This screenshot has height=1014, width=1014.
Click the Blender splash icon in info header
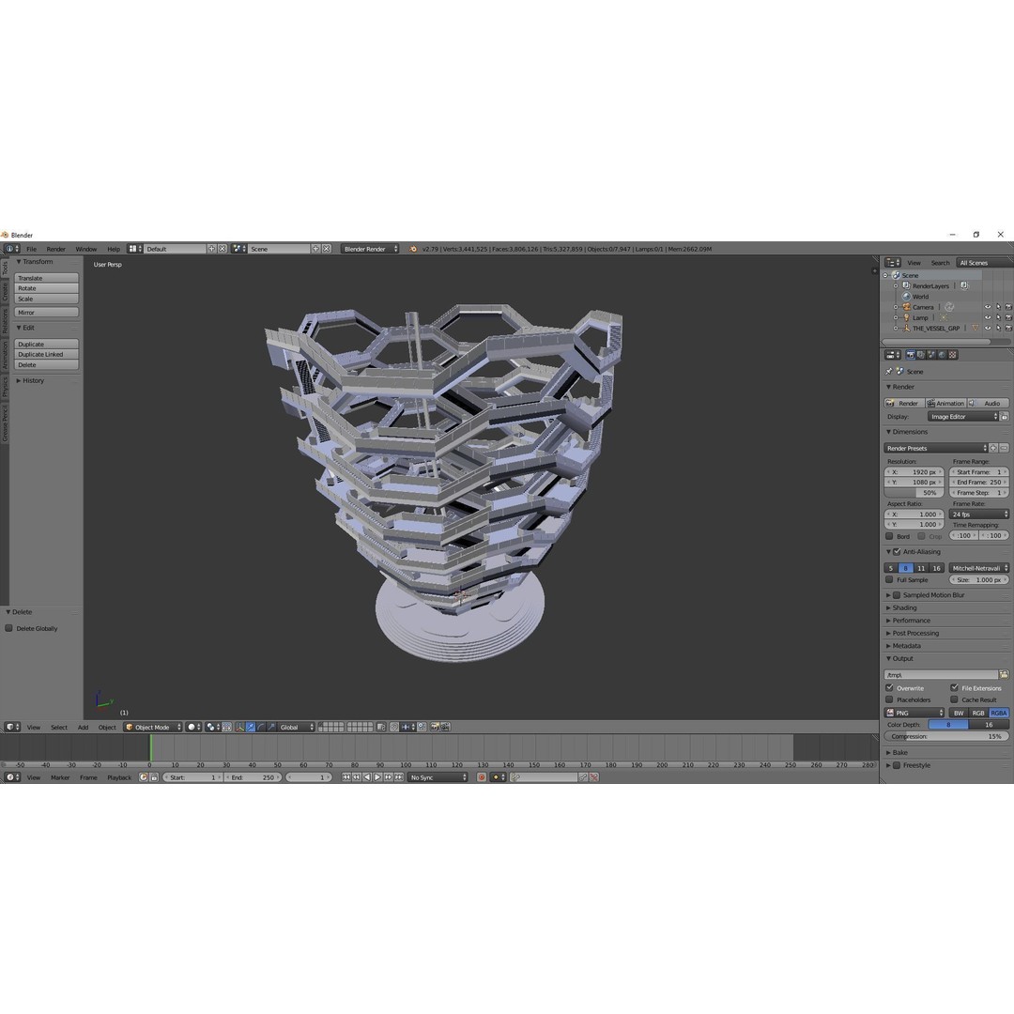[413, 249]
